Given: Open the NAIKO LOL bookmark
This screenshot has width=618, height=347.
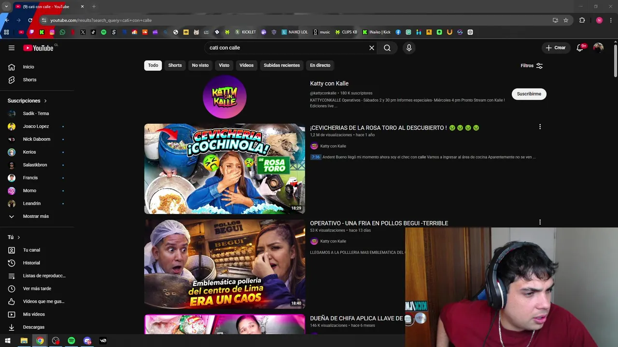Looking at the screenshot, I should (x=295, y=32).
